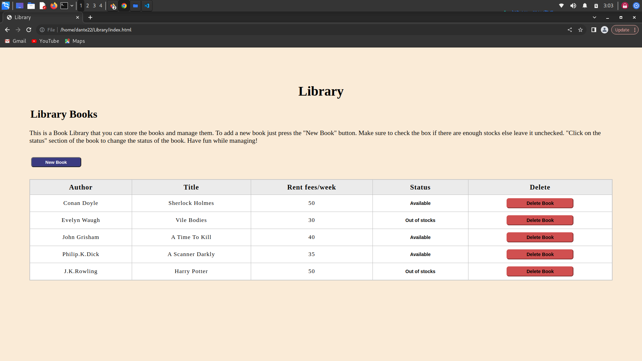Open the network status tray icon
Viewport: 642px width, 361px height.
click(x=562, y=6)
